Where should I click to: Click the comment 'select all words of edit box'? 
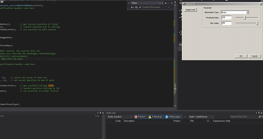point(29,78)
